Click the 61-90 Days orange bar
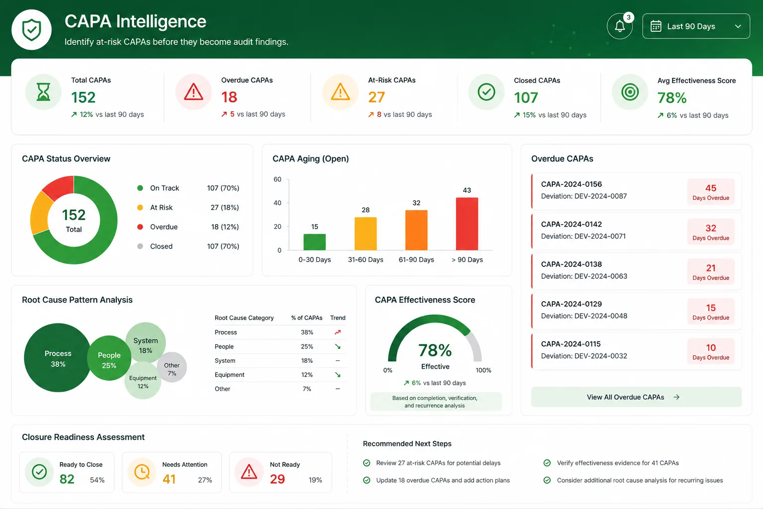Screen dimensions: 763x509 (x=416, y=230)
